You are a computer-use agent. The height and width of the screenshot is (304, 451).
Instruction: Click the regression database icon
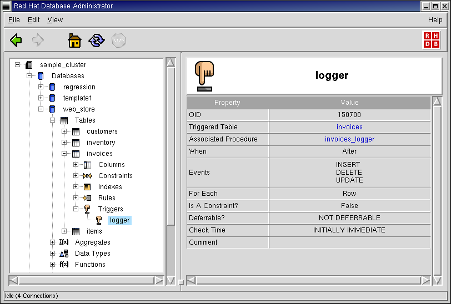(x=52, y=87)
